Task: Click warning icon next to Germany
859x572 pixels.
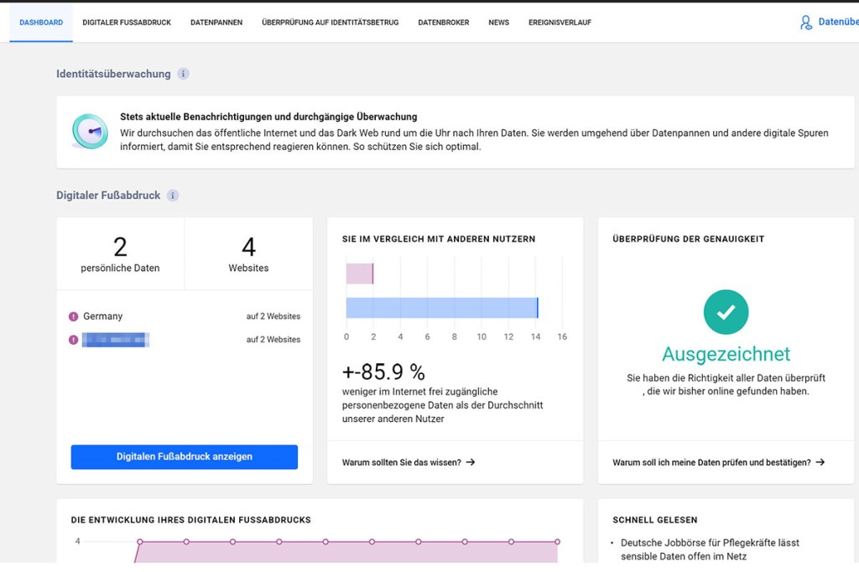Action: pos(74,317)
